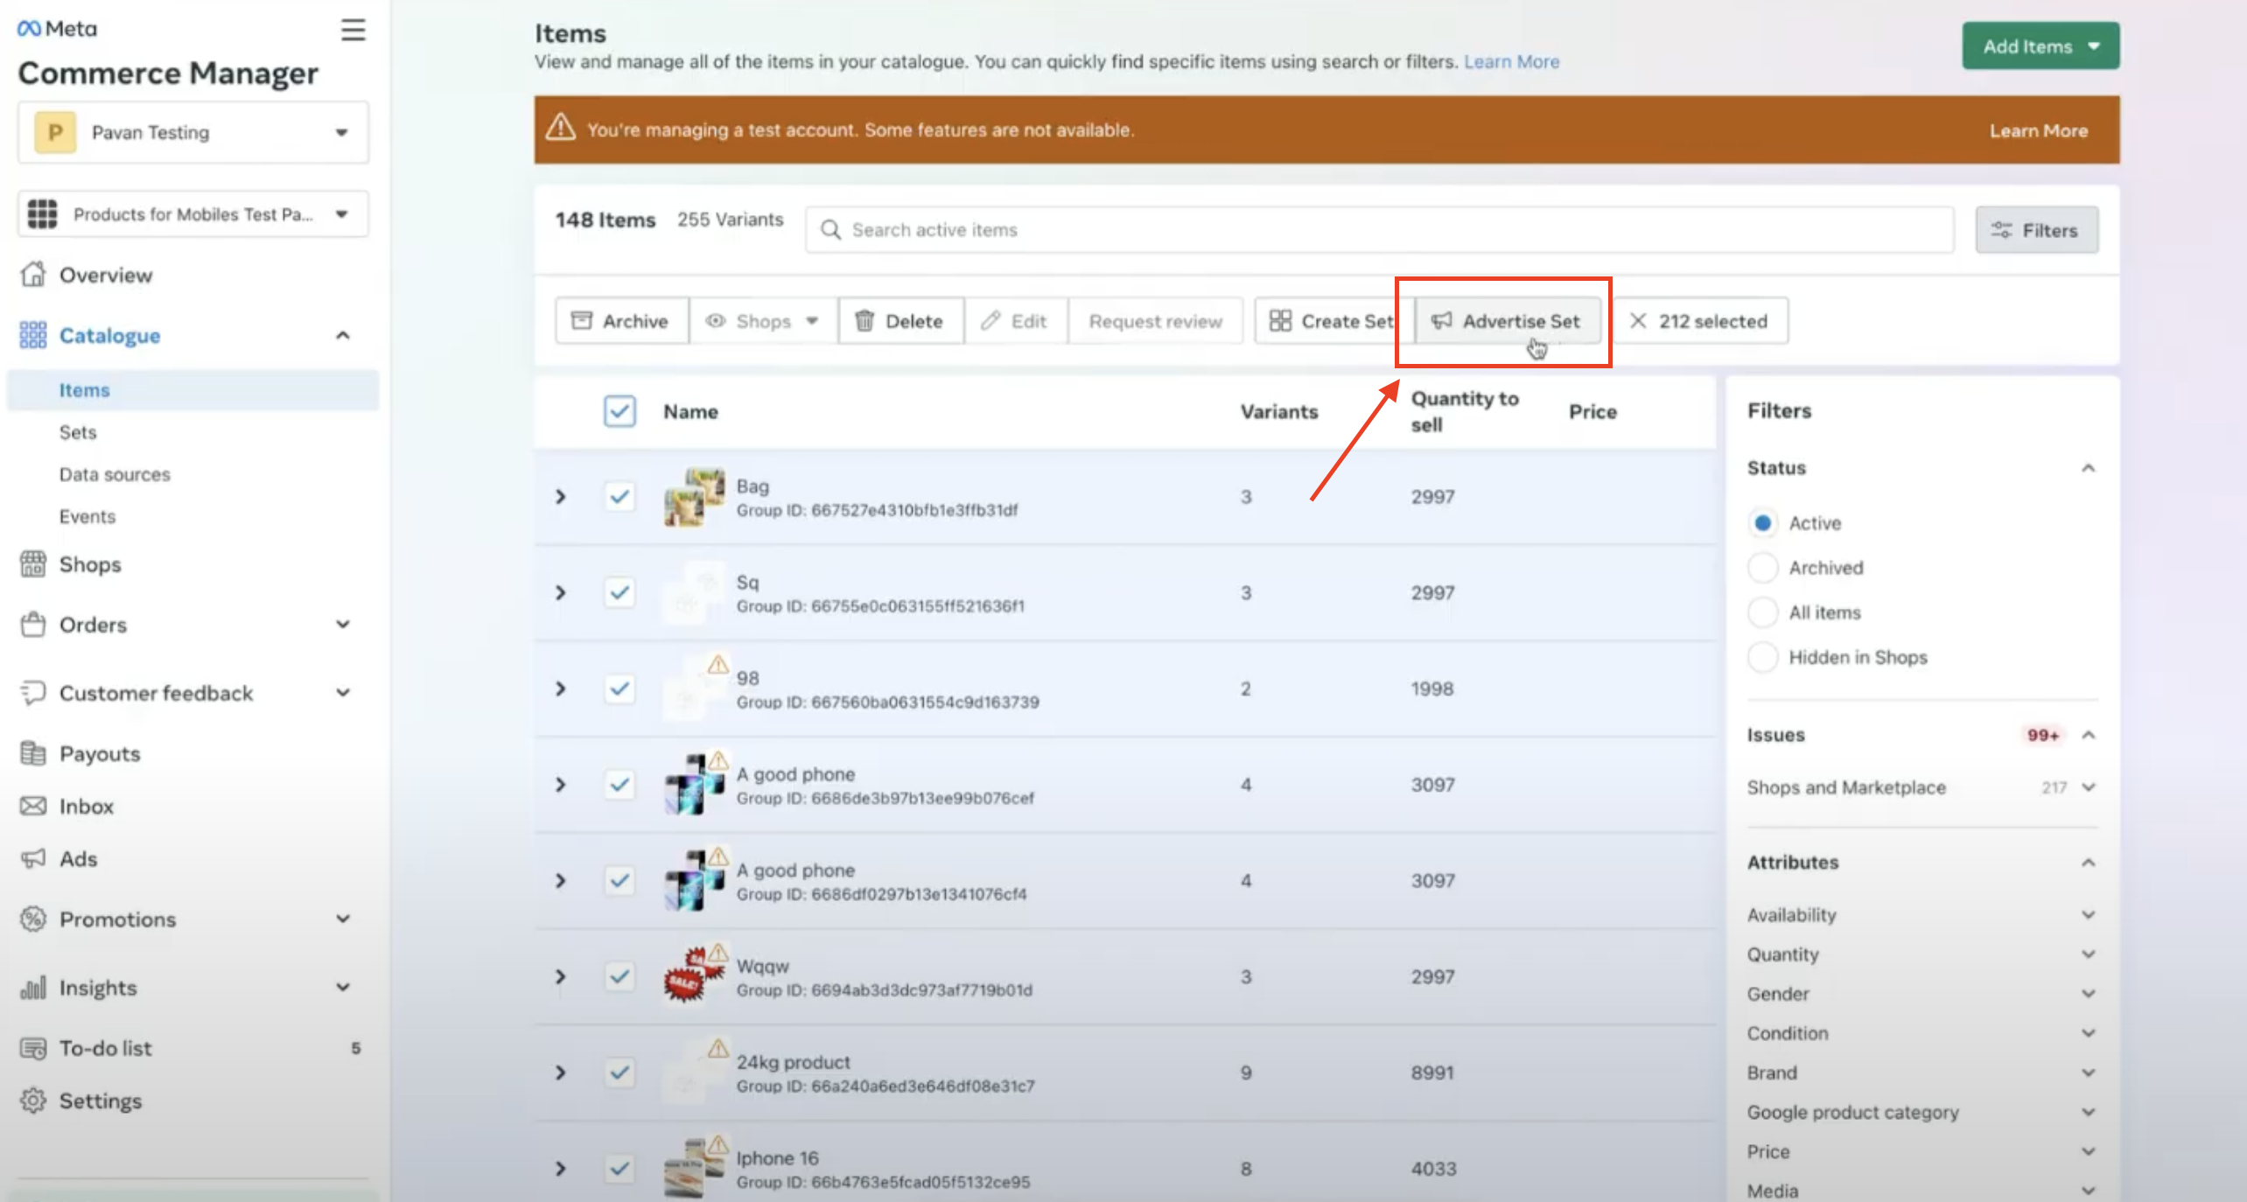Click the Delete trash bin icon
Image resolution: width=2247 pixels, height=1202 pixels.
coord(864,321)
